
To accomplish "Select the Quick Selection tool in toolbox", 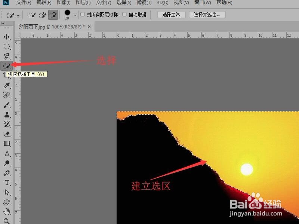I will coord(7,66).
